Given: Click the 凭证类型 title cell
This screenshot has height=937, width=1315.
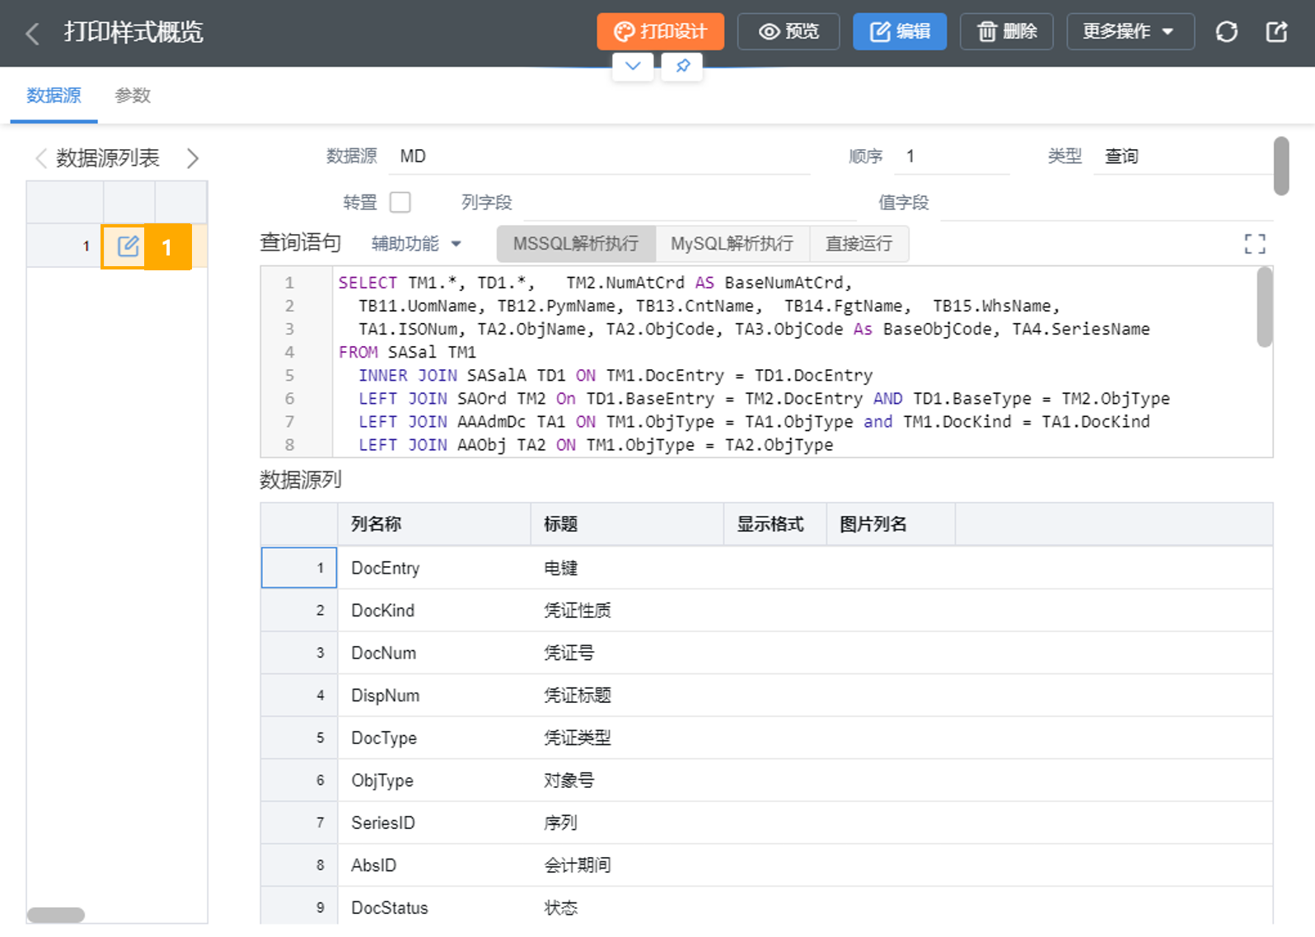Looking at the screenshot, I should coord(627,738).
